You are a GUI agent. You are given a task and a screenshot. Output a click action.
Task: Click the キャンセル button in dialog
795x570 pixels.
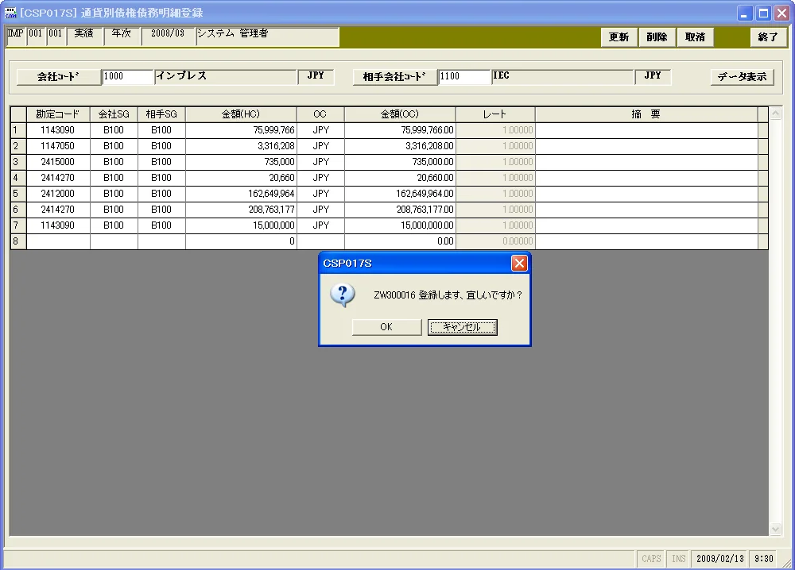point(462,327)
